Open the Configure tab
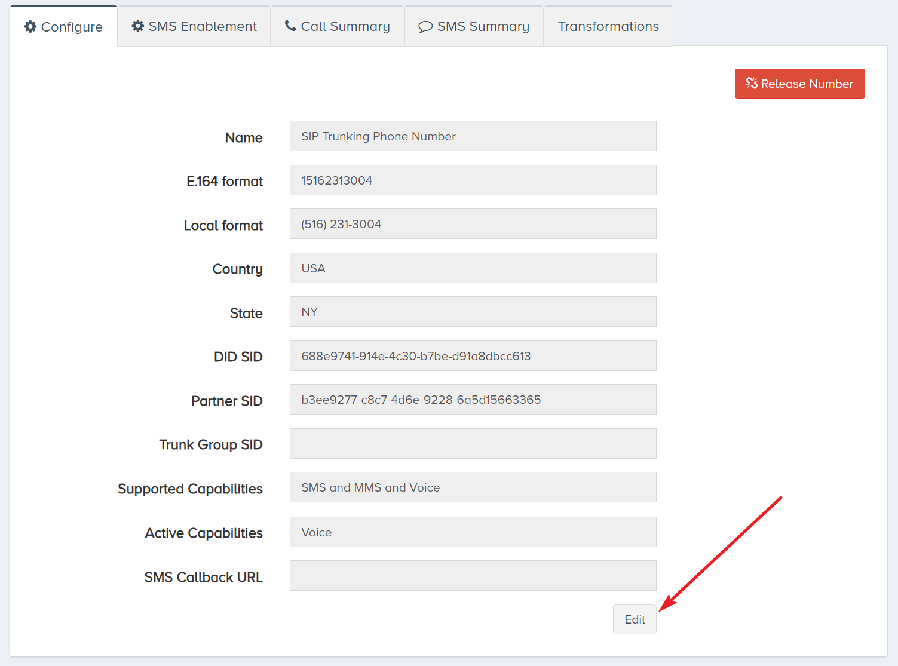The image size is (898, 666). [x=63, y=26]
